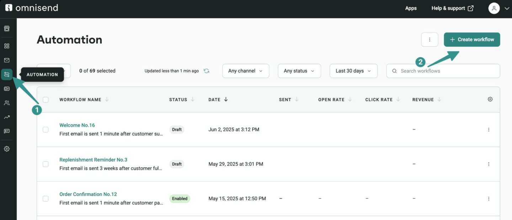Check the select-all box in the table header
Screen dimensions: 512x220
pyautogui.click(x=46, y=100)
